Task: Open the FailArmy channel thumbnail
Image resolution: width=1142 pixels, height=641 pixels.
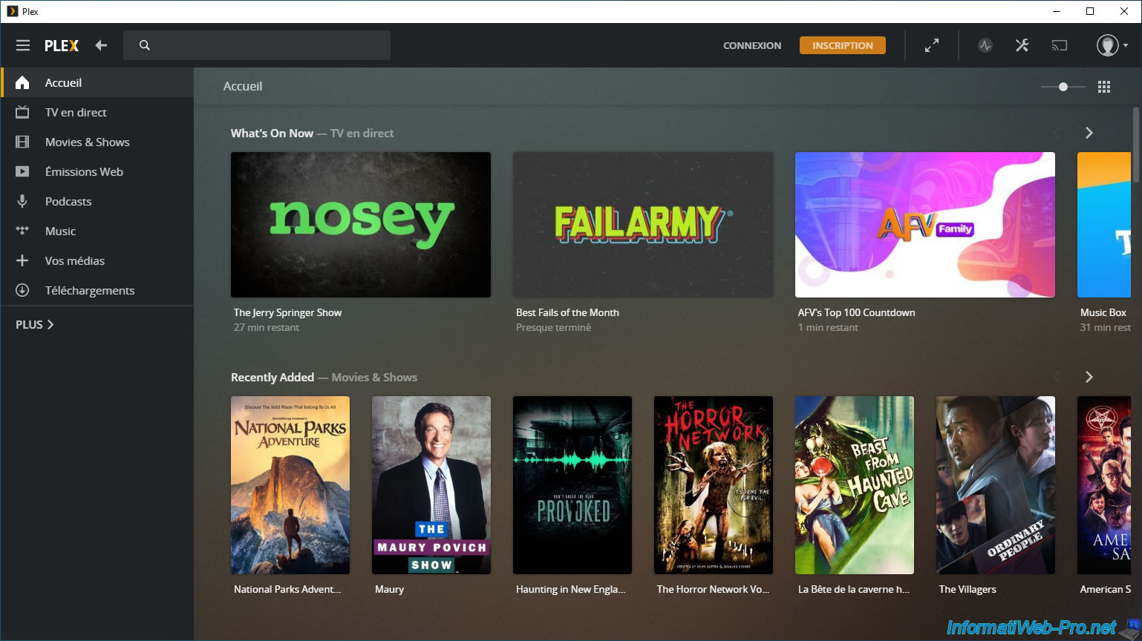Action: tap(642, 225)
